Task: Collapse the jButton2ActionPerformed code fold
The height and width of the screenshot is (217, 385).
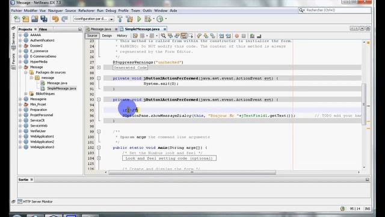Action: click(99, 78)
